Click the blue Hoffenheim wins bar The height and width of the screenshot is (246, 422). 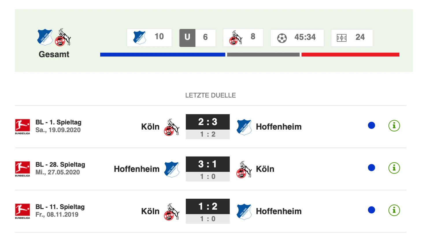pyautogui.click(x=163, y=55)
